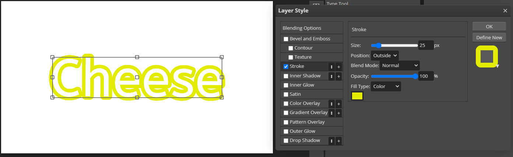Screen dimensions: 513x157
Task: Open the Blend Mode dropdown showing Normal
Action: click(x=400, y=65)
